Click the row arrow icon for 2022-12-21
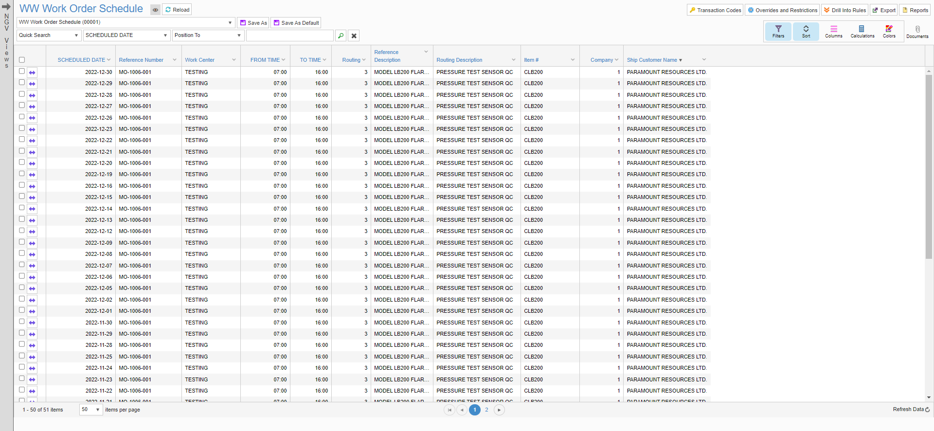 click(x=32, y=152)
